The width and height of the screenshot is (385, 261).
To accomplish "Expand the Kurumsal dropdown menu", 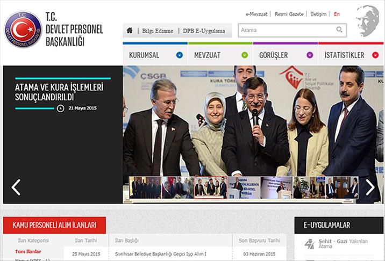I will click(x=180, y=55).
